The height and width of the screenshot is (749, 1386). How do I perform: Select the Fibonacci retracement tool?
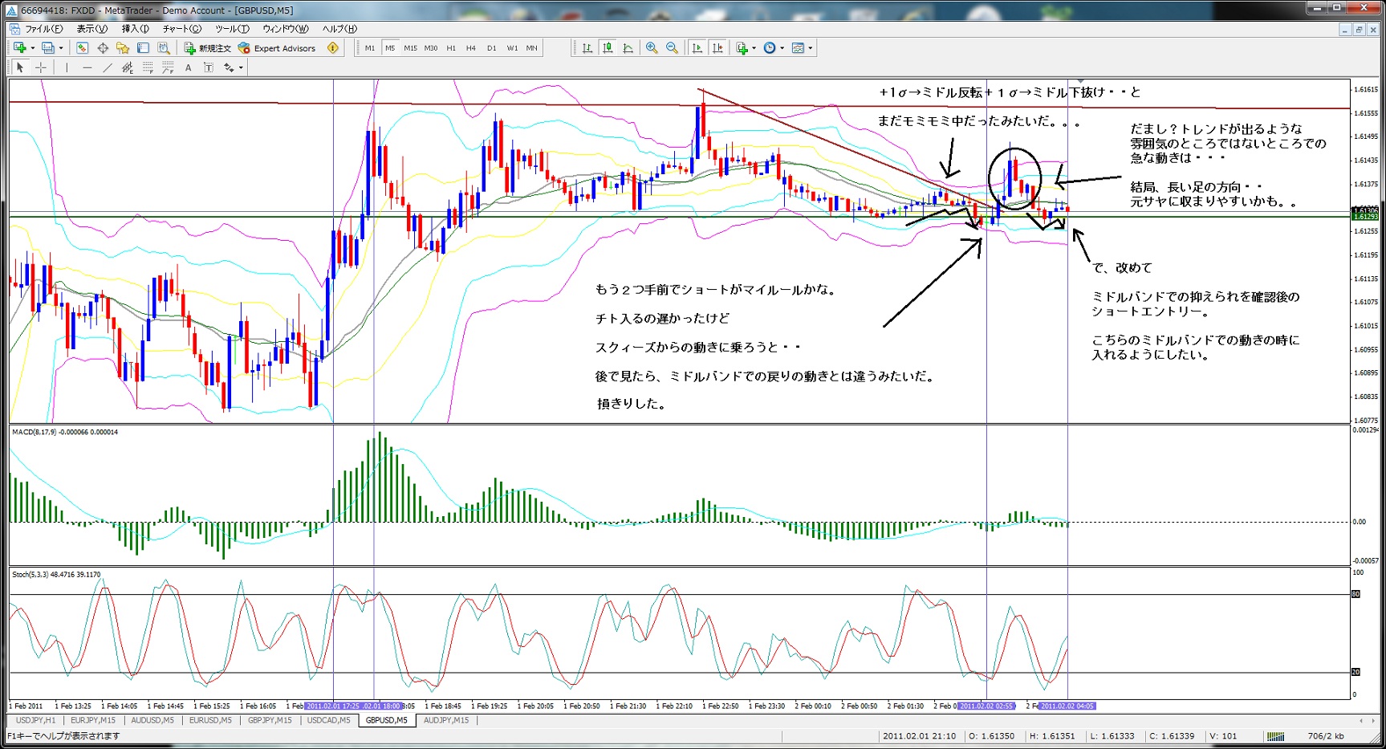(x=148, y=67)
